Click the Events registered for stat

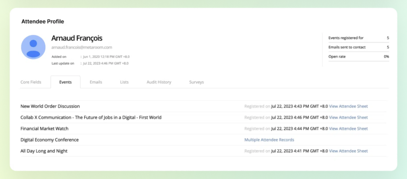(x=346, y=38)
